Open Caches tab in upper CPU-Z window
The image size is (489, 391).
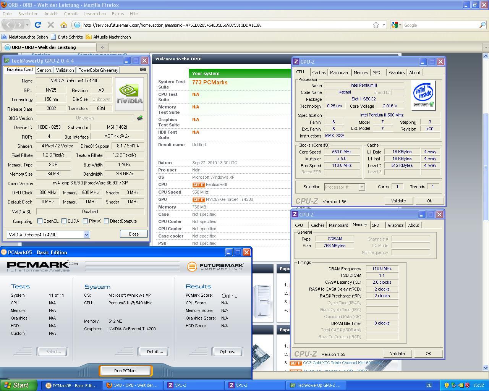[x=319, y=72]
